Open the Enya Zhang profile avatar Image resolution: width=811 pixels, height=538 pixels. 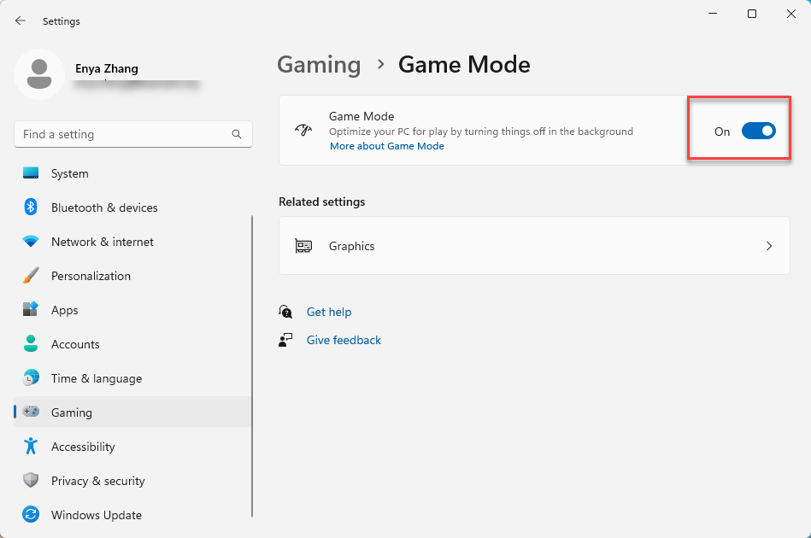click(x=39, y=74)
